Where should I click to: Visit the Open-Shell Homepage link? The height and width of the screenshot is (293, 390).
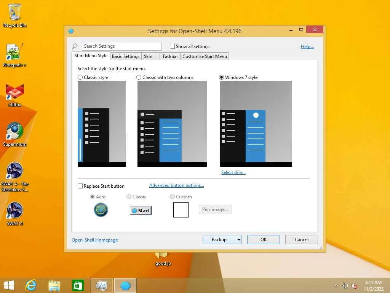coord(95,240)
